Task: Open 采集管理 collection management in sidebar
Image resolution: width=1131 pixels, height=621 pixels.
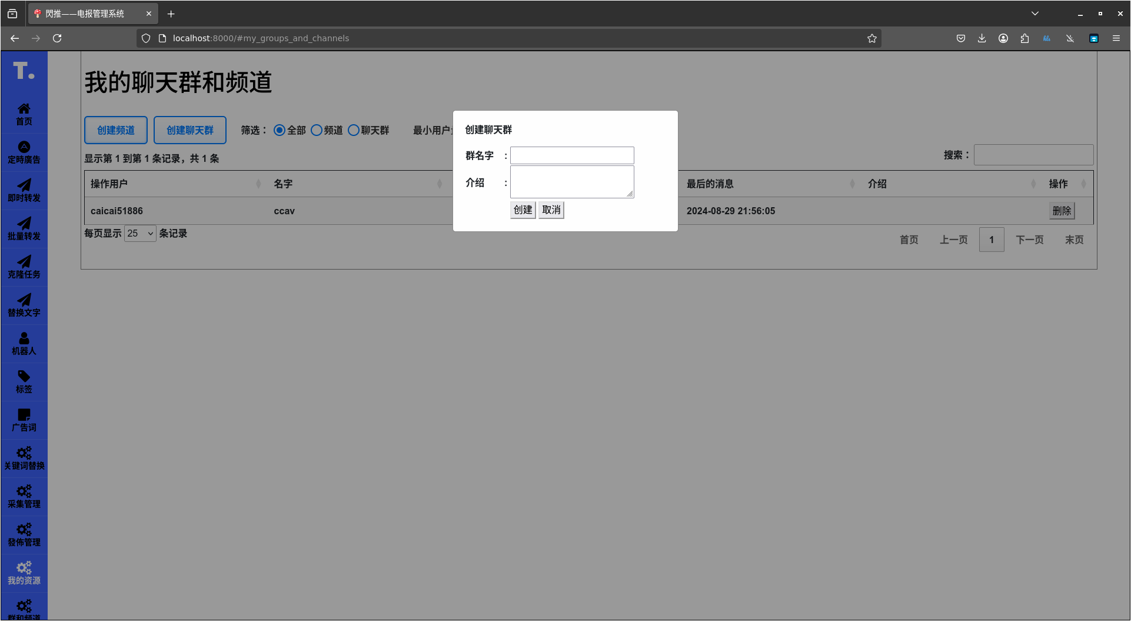Action: (x=24, y=496)
